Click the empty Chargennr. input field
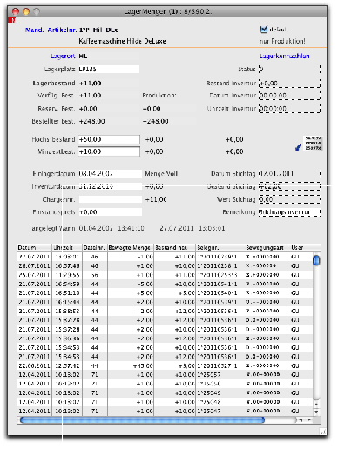Viewport: 338px width, 449px height. (111, 199)
